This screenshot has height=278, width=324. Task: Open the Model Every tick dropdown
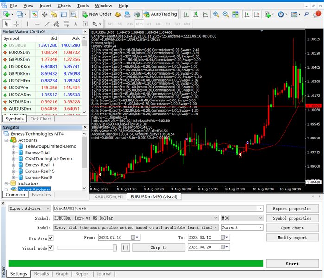136,227
